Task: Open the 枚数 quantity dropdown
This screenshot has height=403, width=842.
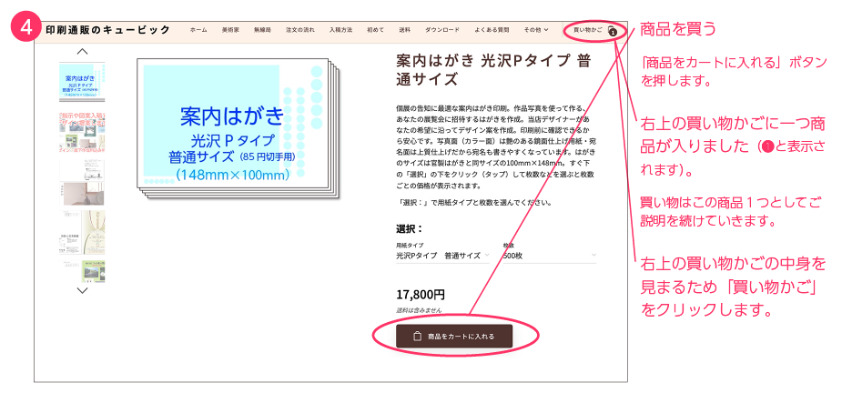Action: tap(549, 256)
